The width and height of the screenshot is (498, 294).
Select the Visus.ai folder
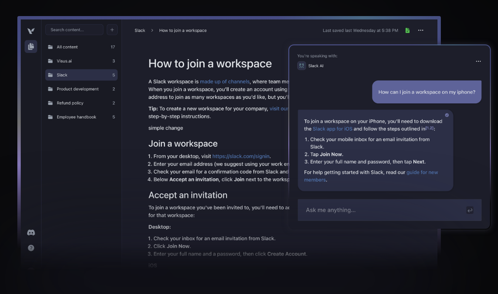[x=81, y=61]
